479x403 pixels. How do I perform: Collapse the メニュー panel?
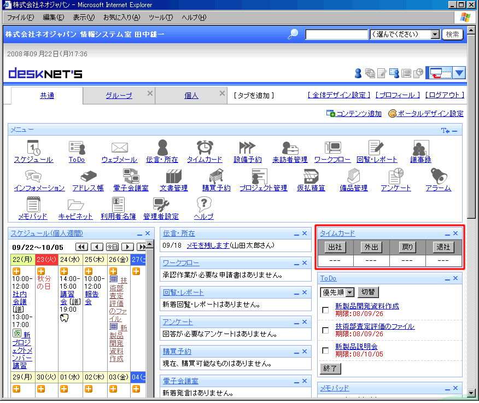(455, 131)
